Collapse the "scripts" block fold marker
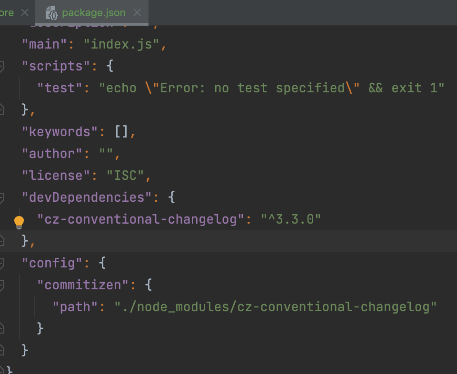457x374 pixels. pos(1,67)
